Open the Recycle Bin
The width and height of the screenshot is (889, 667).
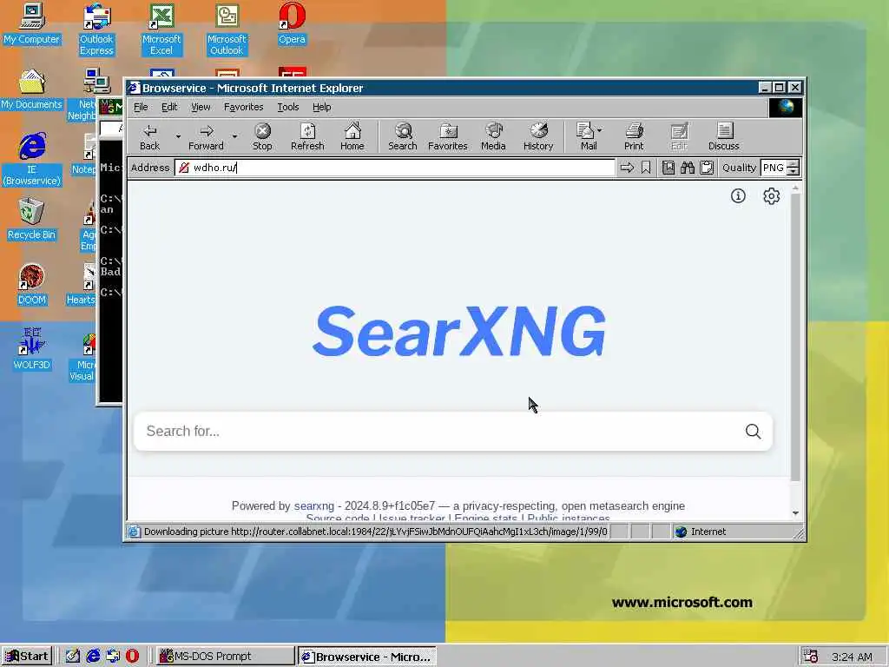pyautogui.click(x=32, y=219)
